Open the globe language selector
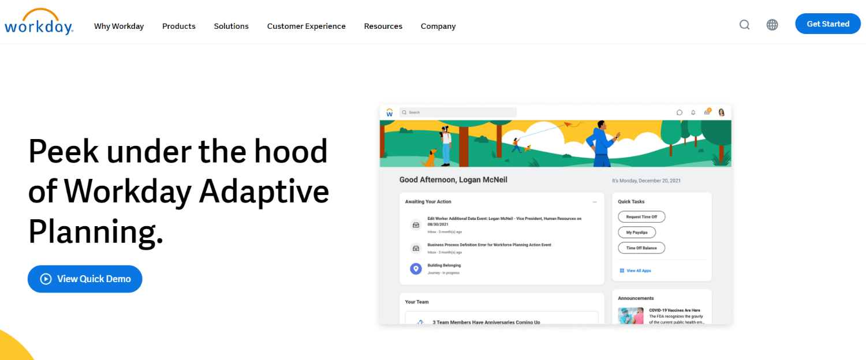The width and height of the screenshot is (866, 360). click(x=772, y=25)
